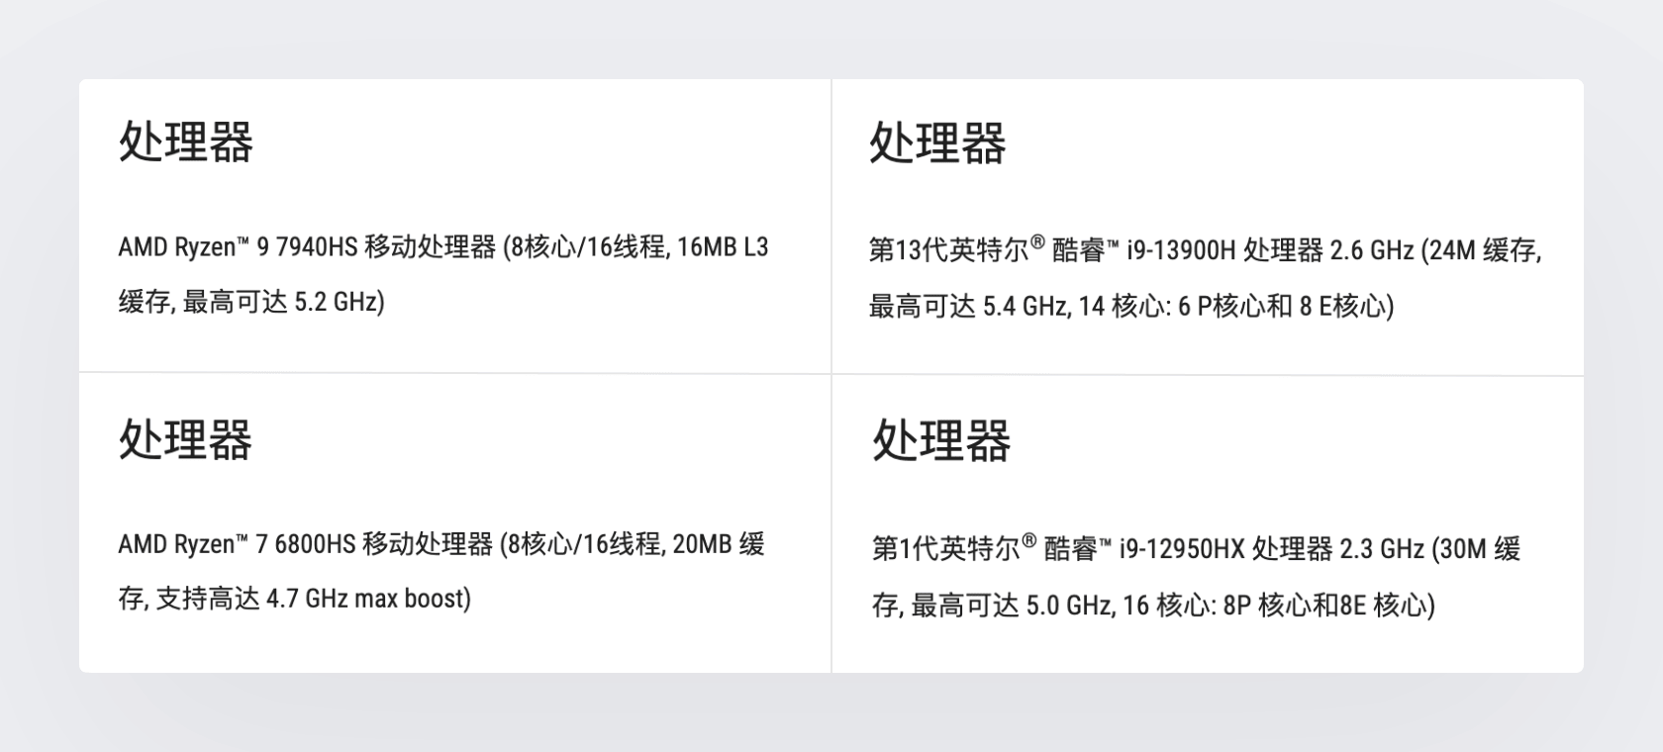Click the "20MB" cache text

click(x=701, y=544)
